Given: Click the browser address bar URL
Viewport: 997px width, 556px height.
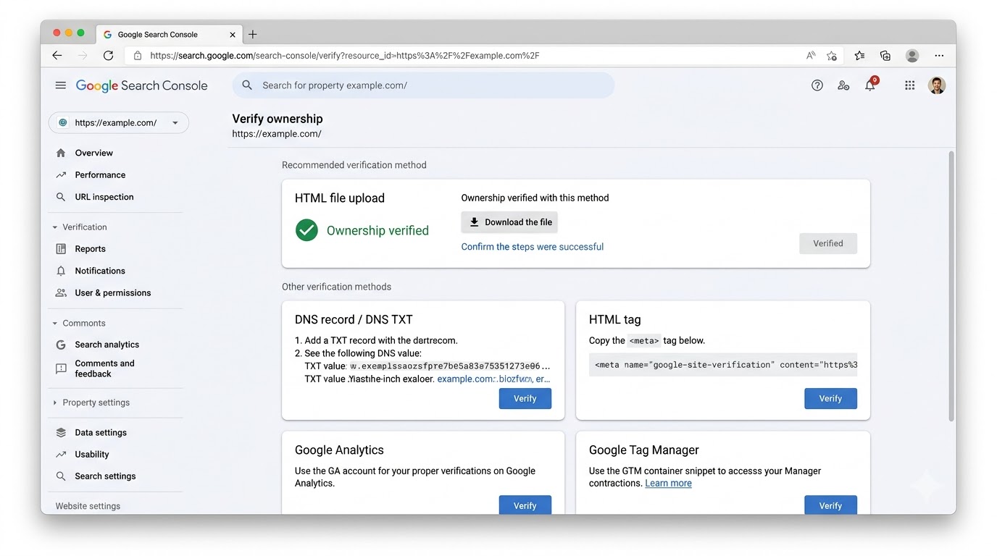Looking at the screenshot, I should pos(345,56).
